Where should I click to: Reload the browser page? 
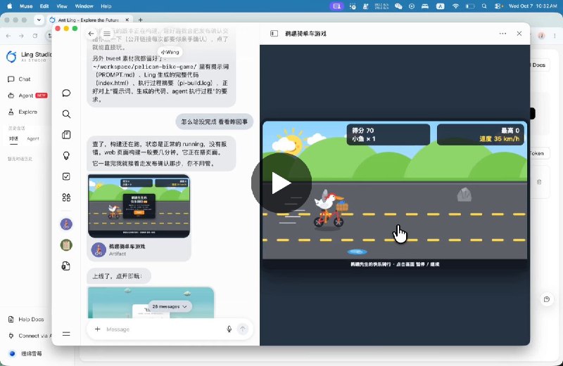point(34,36)
